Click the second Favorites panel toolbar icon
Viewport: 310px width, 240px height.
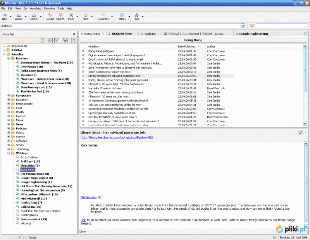click(x=50, y=40)
